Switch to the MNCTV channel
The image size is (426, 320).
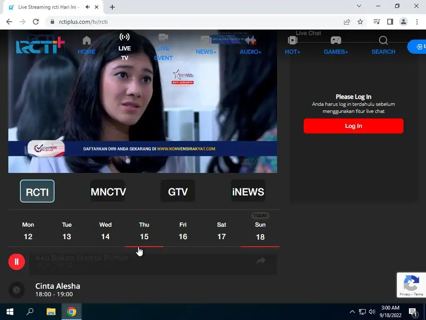pos(108,191)
